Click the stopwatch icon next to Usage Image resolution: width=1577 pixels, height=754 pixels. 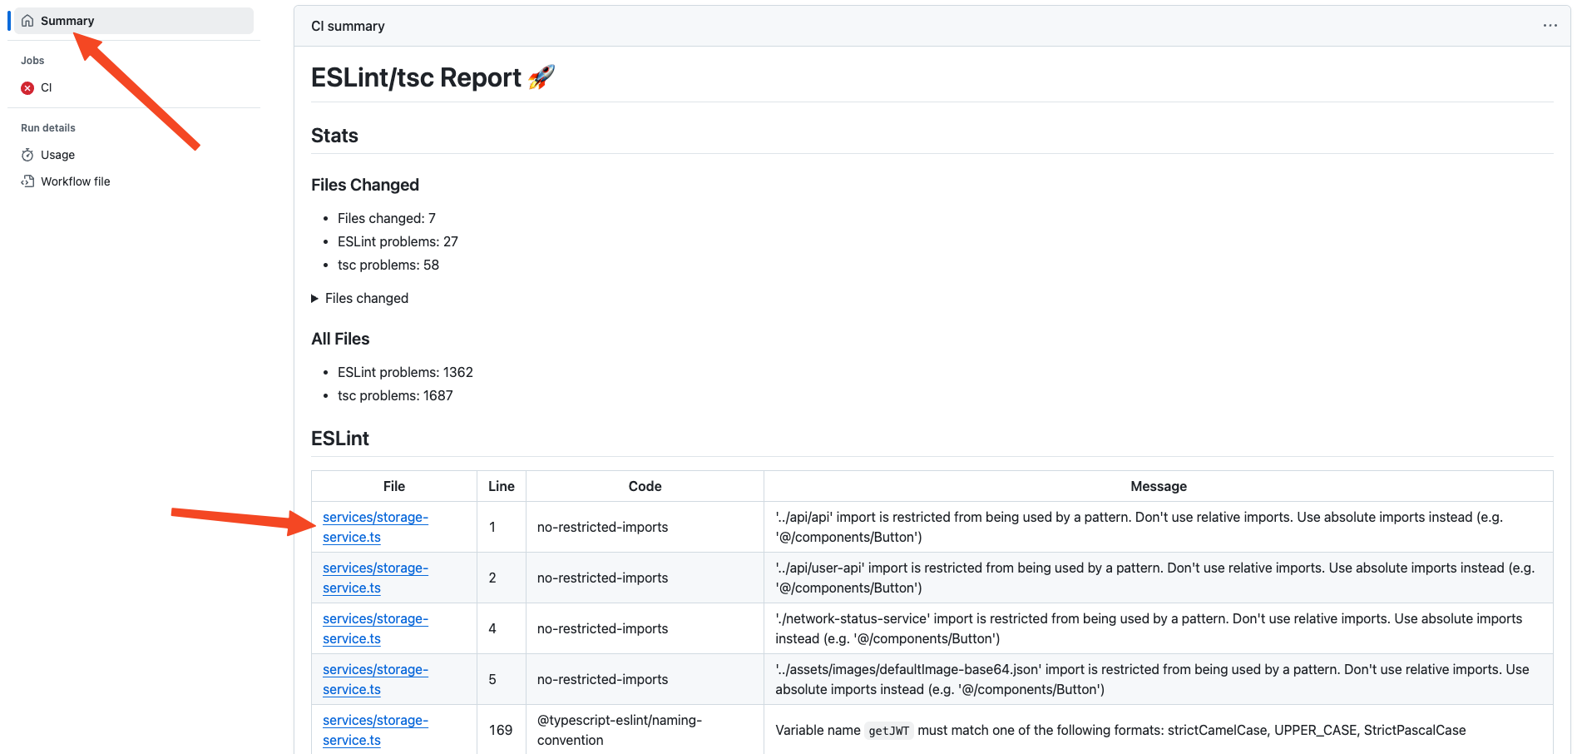tap(27, 155)
